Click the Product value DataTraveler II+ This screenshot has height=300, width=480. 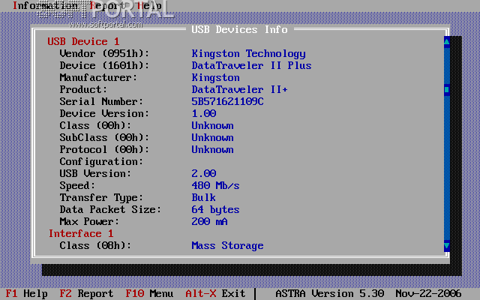coord(239,90)
